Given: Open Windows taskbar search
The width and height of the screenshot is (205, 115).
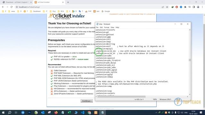Looking at the screenshot, I should [x=10, y=112].
